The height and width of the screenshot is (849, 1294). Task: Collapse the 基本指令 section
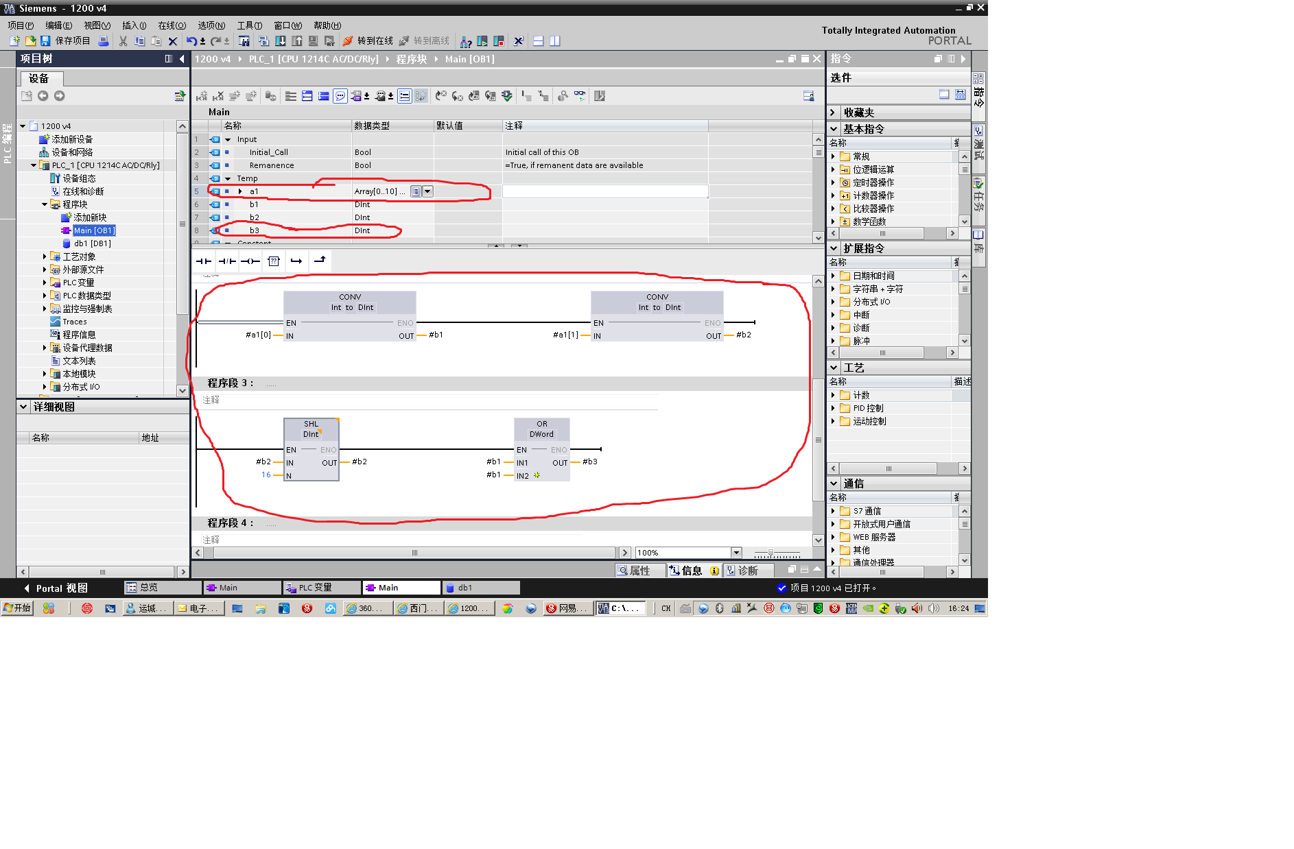coord(834,129)
